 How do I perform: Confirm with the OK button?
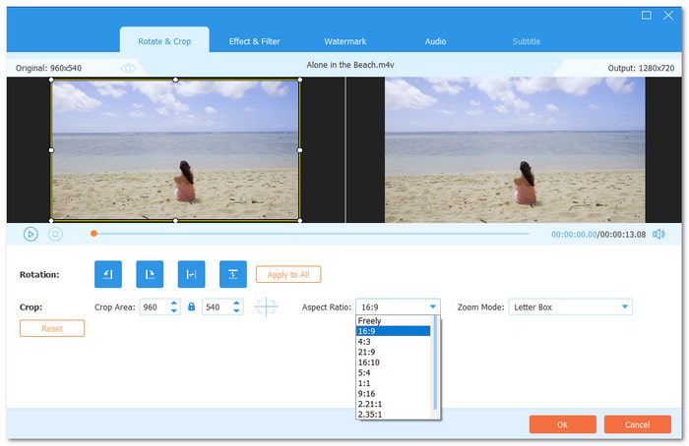click(x=562, y=424)
